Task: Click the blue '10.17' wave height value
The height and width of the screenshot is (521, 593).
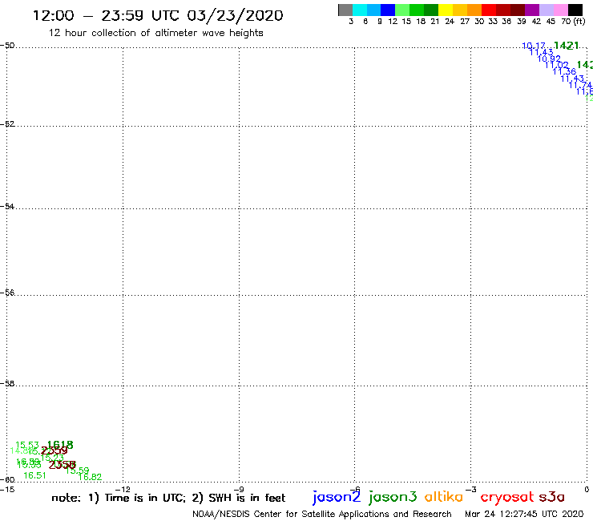Action: click(x=534, y=46)
